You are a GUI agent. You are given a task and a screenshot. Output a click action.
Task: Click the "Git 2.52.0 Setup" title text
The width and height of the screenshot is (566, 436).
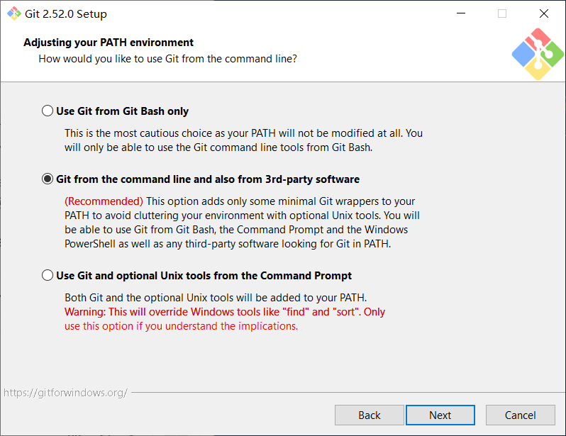tap(65, 13)
